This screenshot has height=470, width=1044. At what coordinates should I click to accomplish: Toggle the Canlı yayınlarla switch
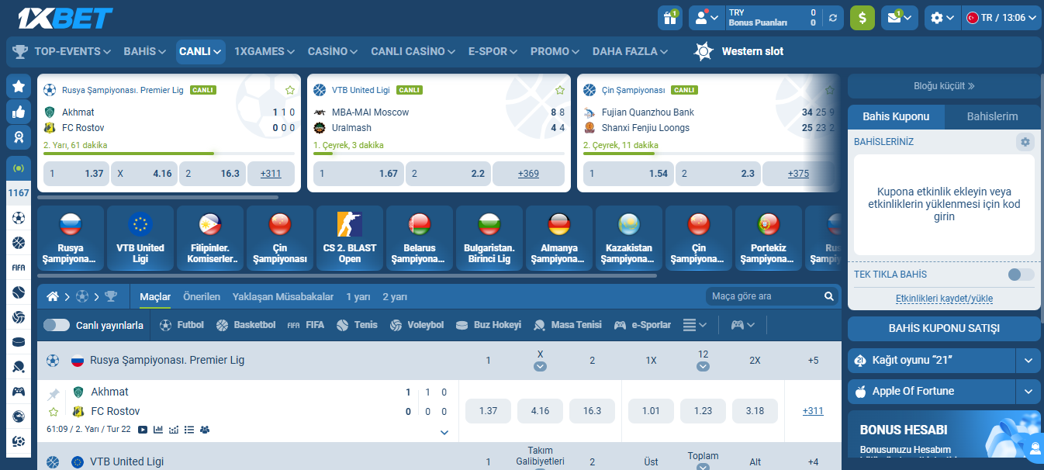tap(57, 325)
